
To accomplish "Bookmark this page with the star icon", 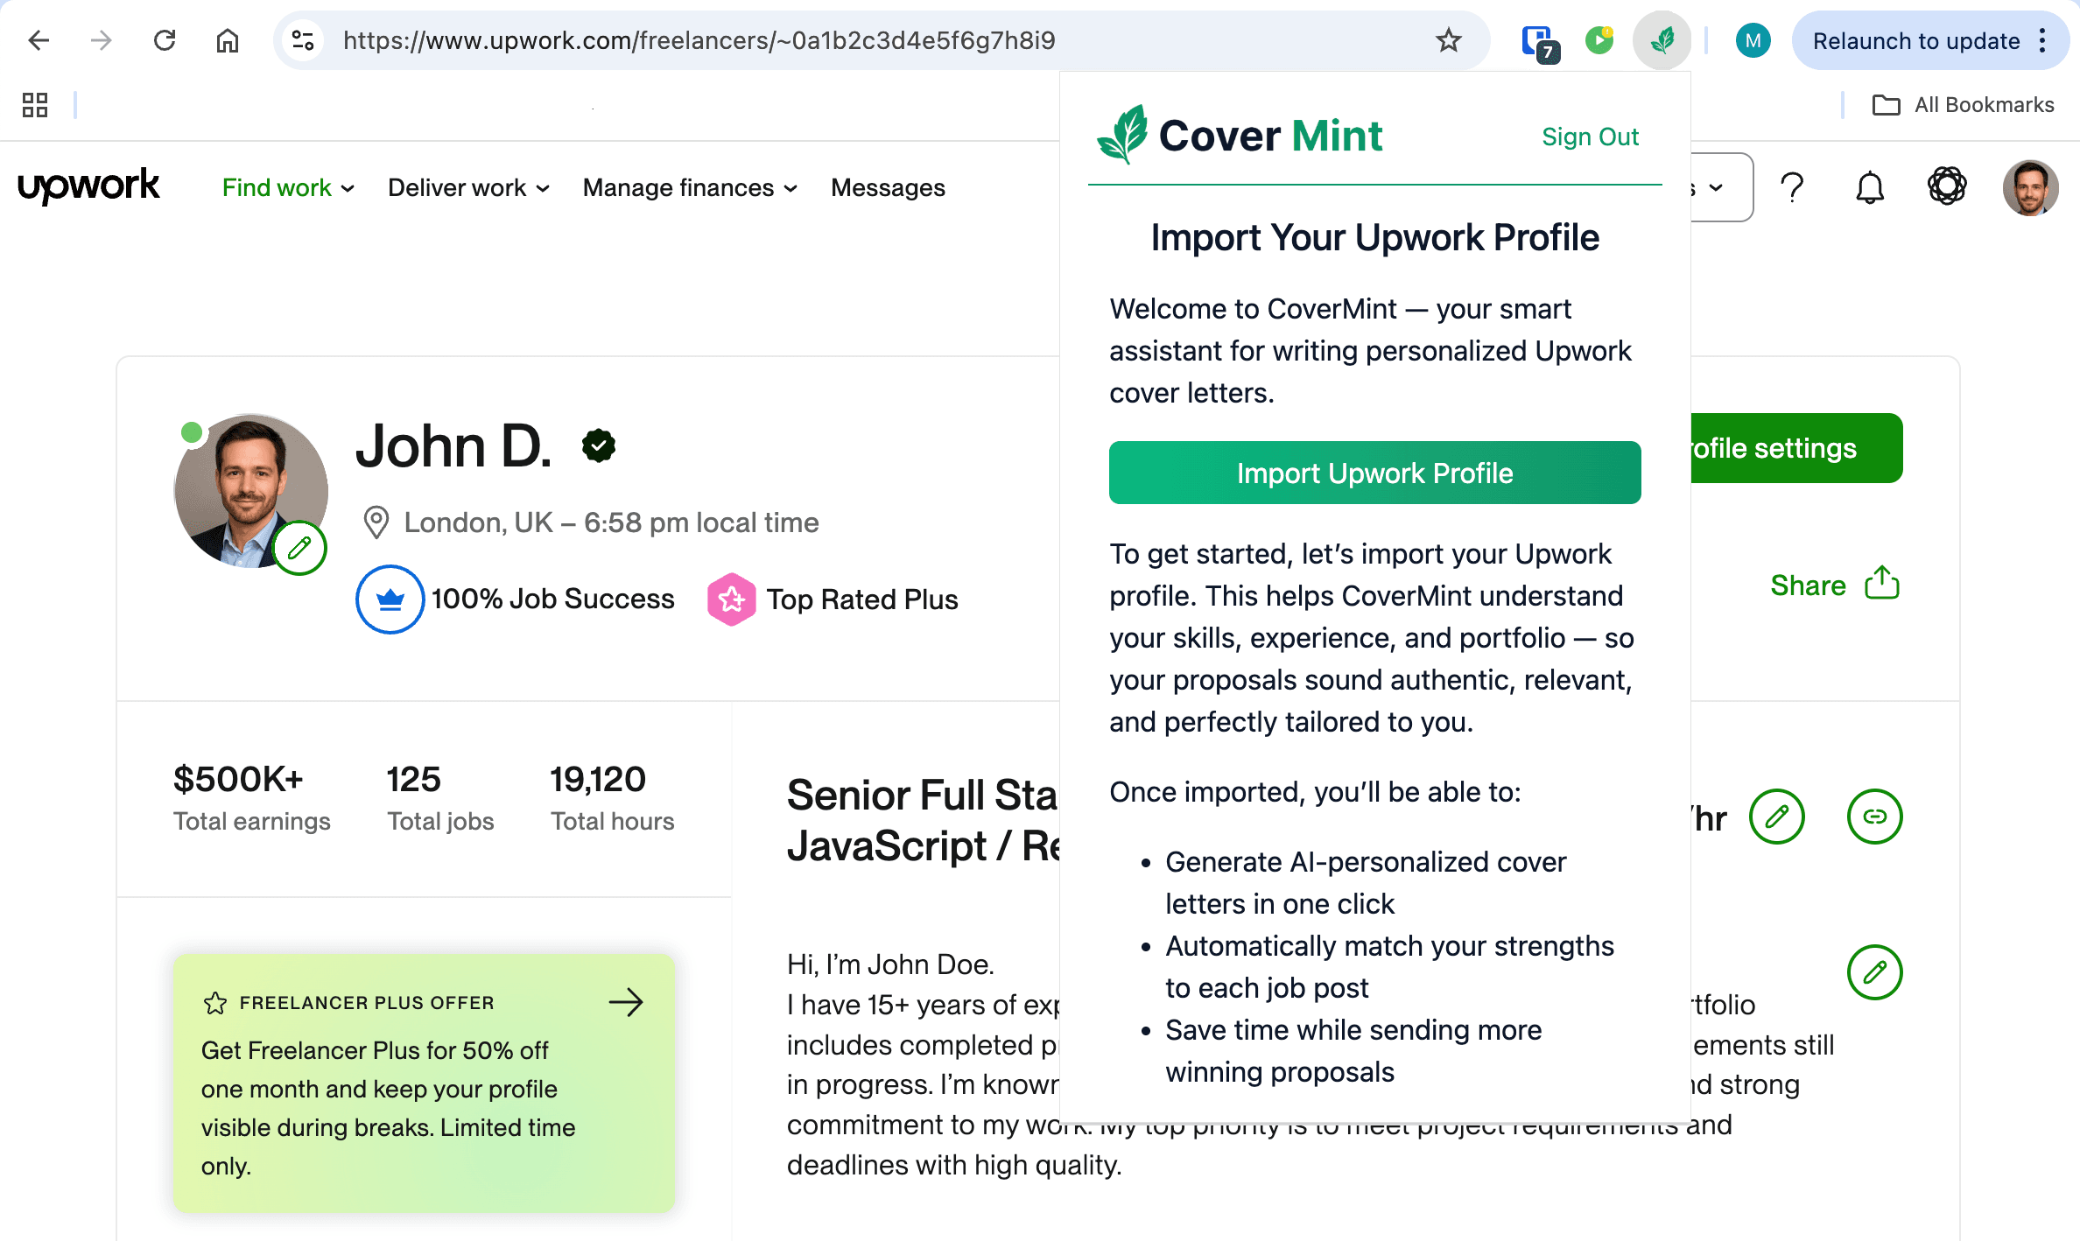I will point(1448,39).
